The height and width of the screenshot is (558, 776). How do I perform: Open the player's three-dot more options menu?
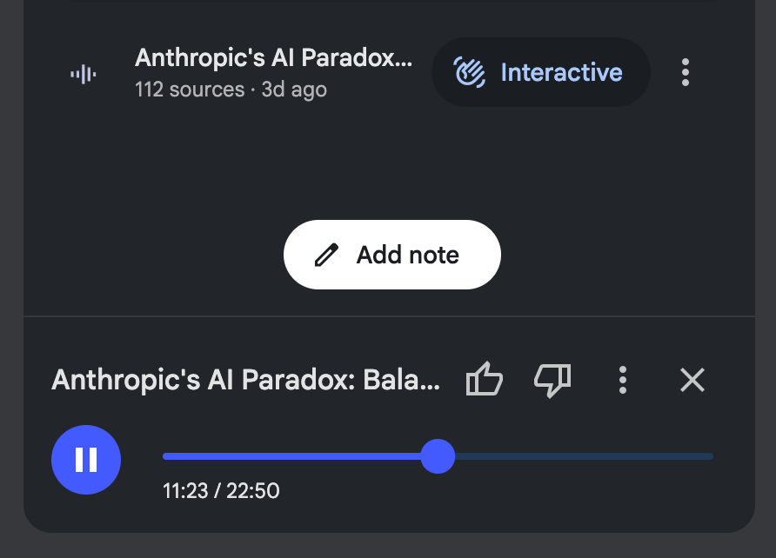coord(622,380)
